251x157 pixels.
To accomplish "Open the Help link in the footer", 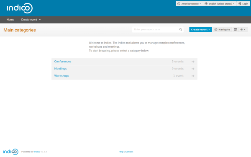I will point(121,152).
